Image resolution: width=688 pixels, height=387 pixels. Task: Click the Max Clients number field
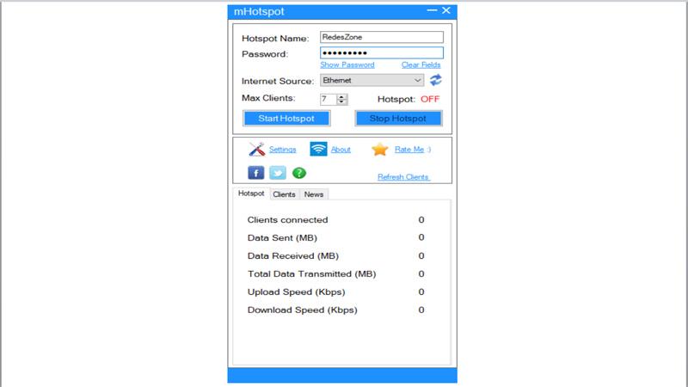tap(329, 99)
